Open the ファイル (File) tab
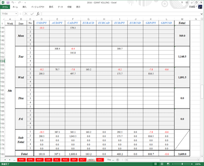 (5, 7)
